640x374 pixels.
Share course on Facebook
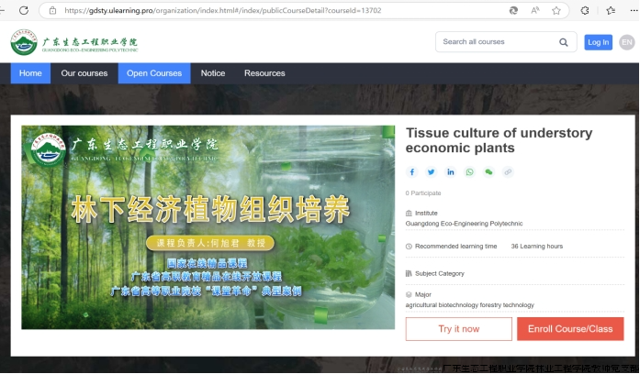[411, 171]
